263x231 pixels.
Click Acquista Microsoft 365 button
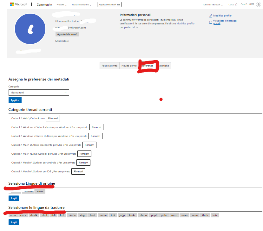pyautogui.click(x=109, y=4)
